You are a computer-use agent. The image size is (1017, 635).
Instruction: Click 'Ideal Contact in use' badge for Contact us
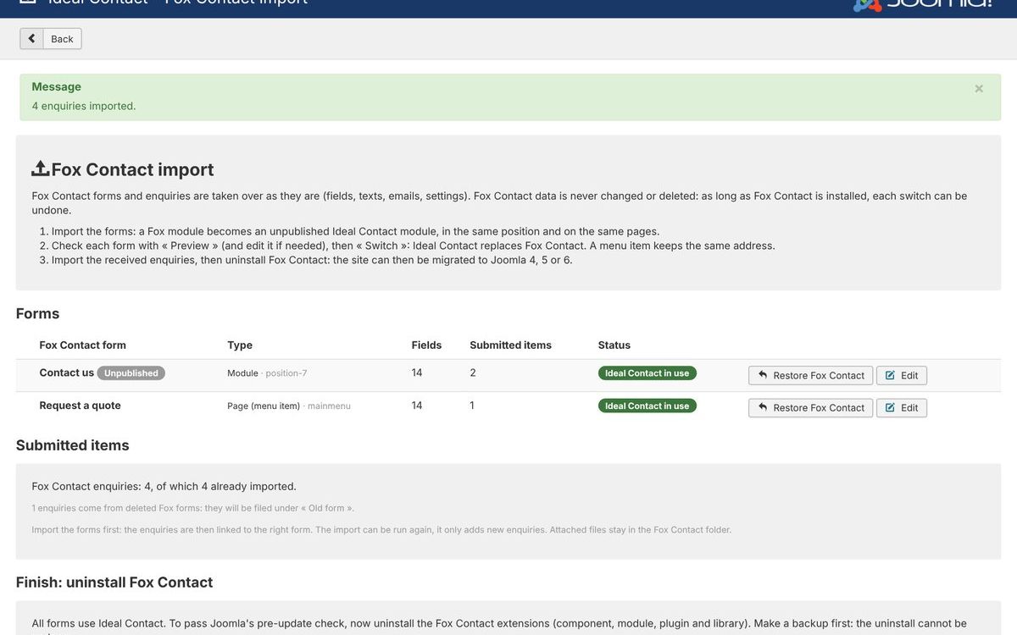[x=647, y=373]
